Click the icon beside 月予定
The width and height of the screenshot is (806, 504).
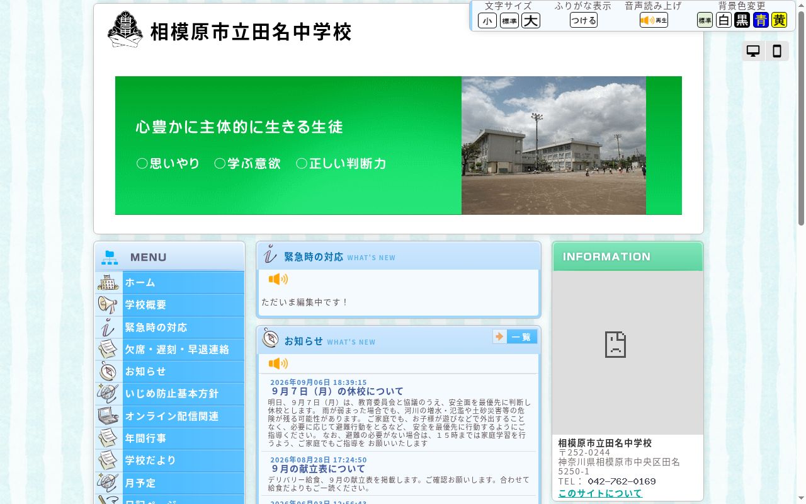click(108, 483)
